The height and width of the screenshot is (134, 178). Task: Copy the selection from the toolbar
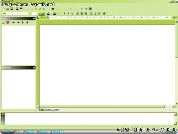pyautogui.click(x=32, y=9)
